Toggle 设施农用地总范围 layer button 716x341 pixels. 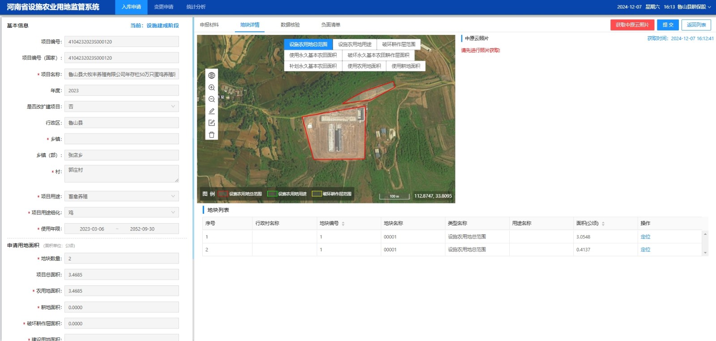click(308, 44)
